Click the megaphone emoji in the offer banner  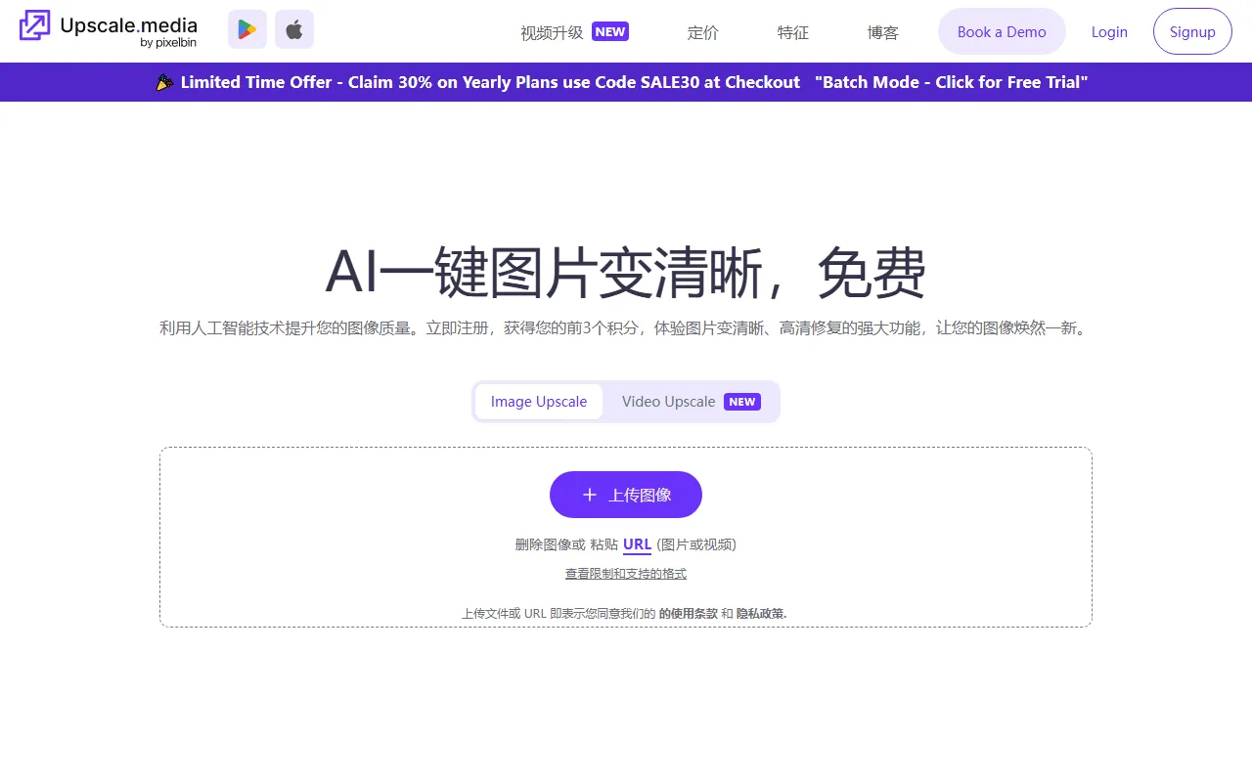(x=164, y=82)
